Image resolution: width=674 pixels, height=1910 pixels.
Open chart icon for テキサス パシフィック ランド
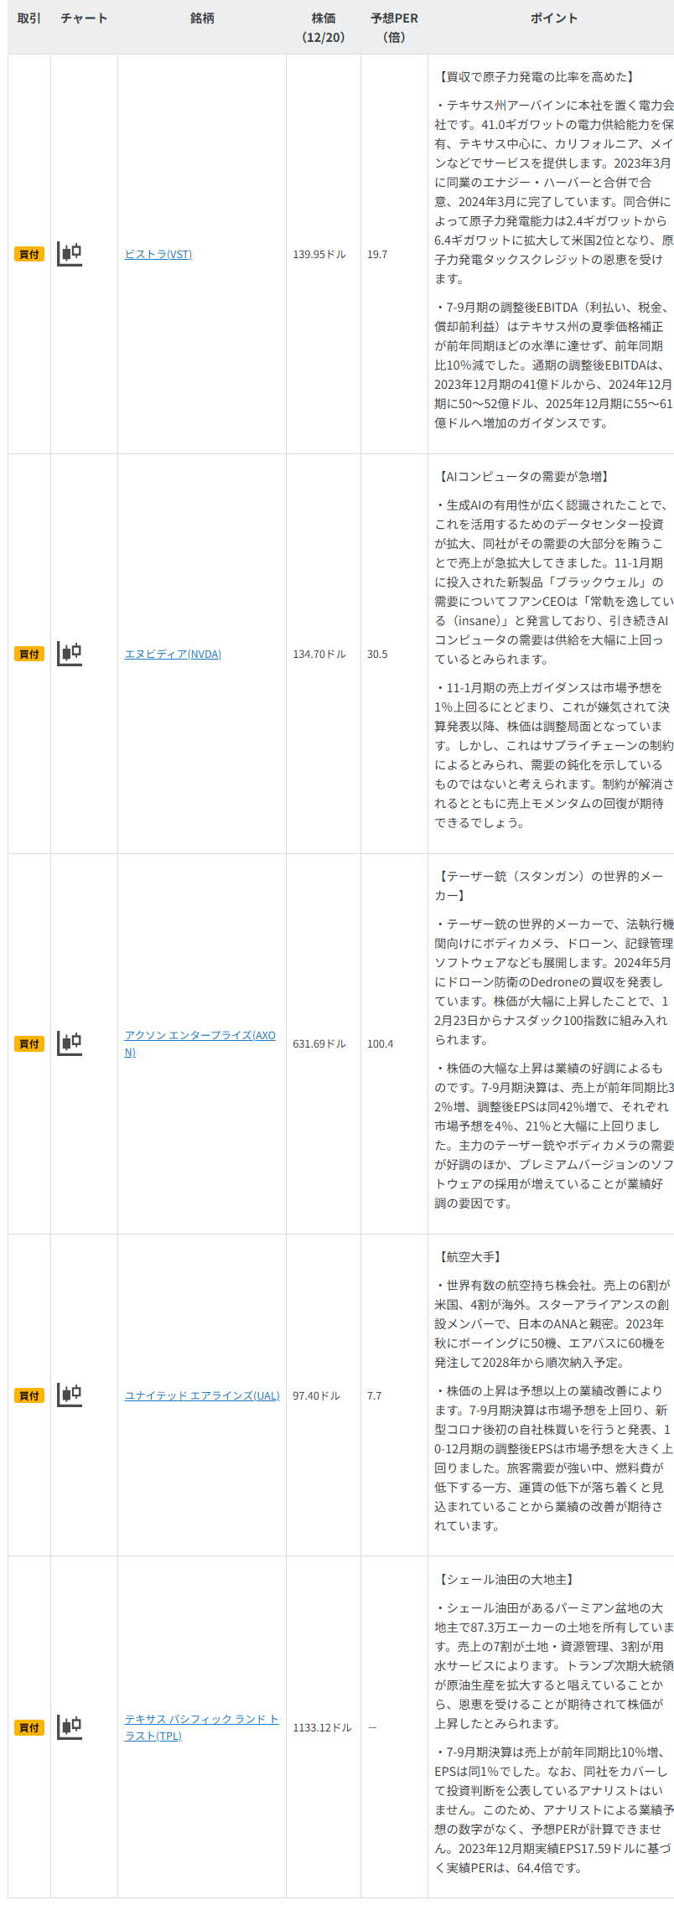pos(70,1726)
